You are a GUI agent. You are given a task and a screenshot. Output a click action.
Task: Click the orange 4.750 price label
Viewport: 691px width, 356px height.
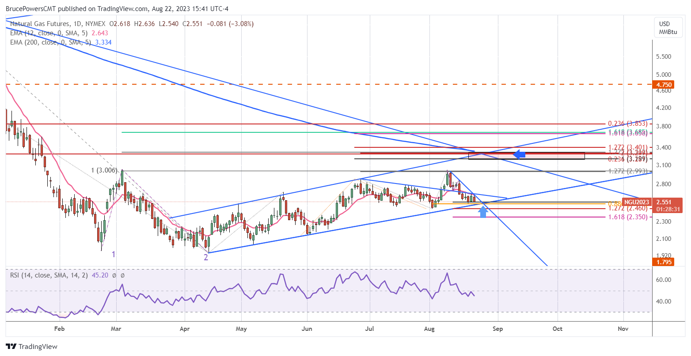pyautogui.click(x=664, y=84)
